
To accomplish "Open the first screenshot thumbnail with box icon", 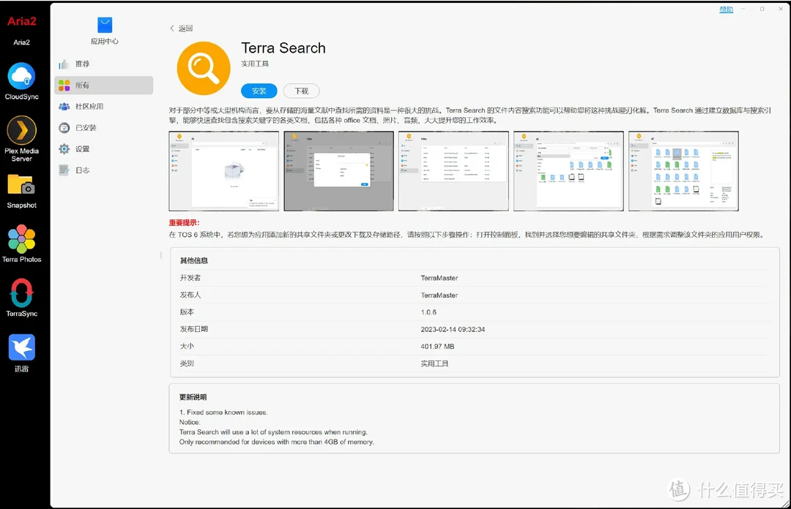I will coord(223,171).
